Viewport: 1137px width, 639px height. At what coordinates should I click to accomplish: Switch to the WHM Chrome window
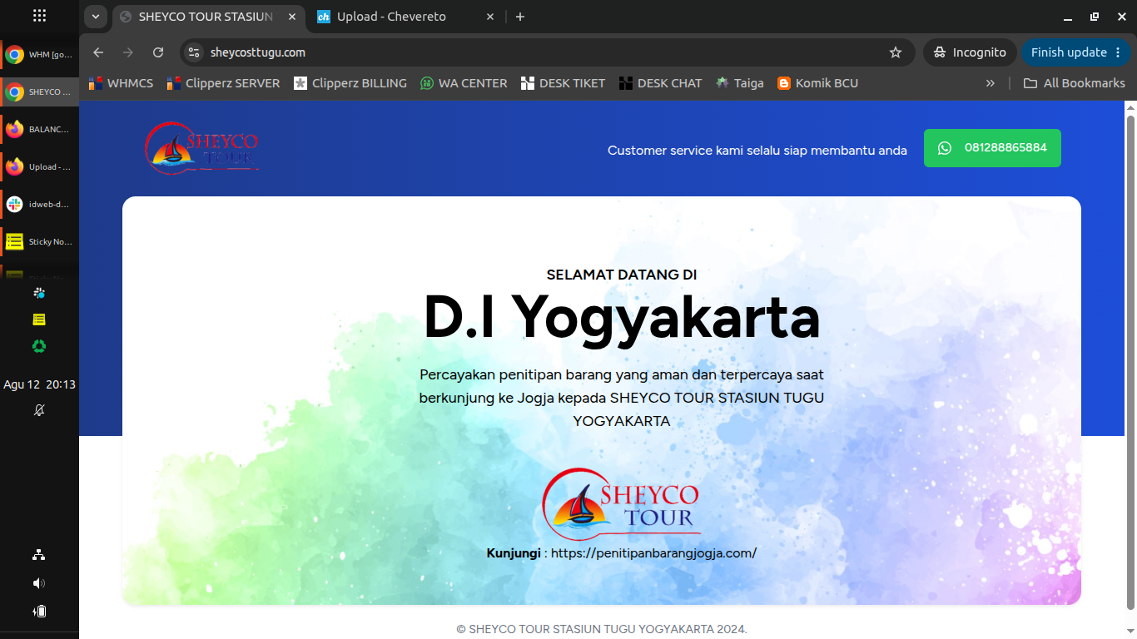[x=39, y=55]
